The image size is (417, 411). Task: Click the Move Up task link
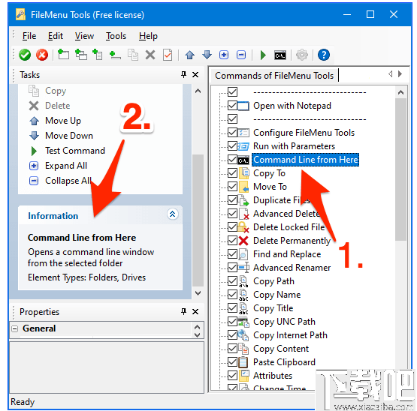(x=63, y=121)
